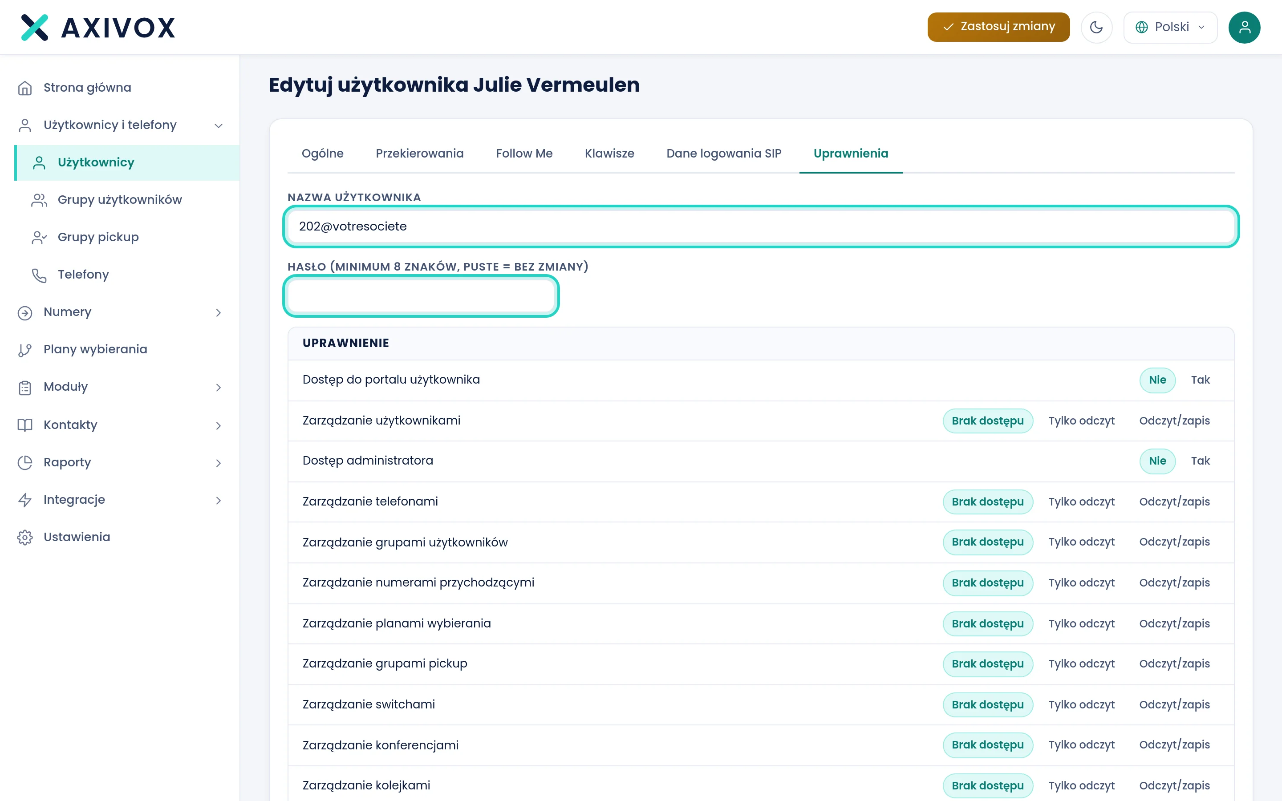This screenshot has height=801, width=1282.
Task: Set Zarządzanie konferencjami to Odczyt/zapis
Action: (x=1174, y=745)
